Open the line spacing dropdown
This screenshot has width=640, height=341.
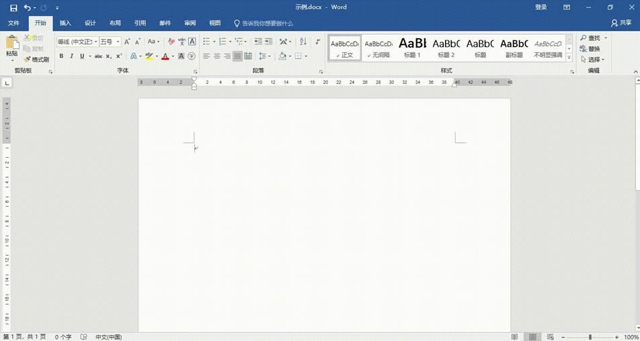(265, 56)
